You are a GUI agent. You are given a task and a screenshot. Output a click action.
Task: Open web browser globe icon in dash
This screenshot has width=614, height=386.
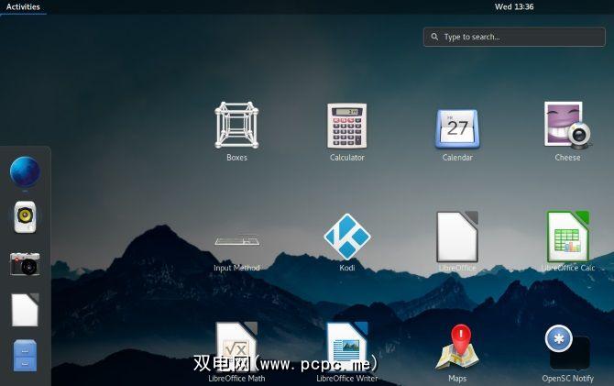tap(25, 171)
